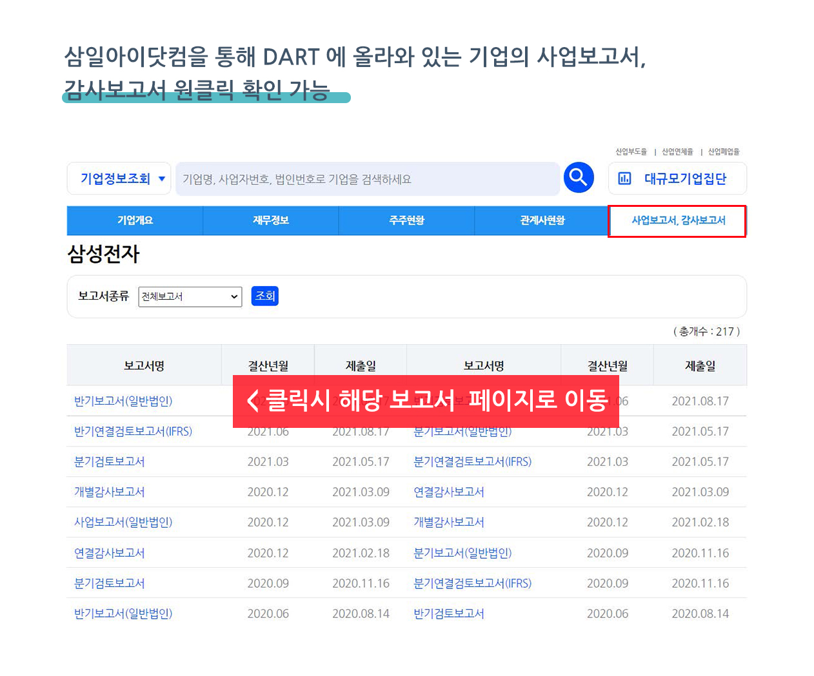Open 연결감사보고서 submitted 2021.03.09
Screen dimensions: 814x676
[x=449, y=492]
